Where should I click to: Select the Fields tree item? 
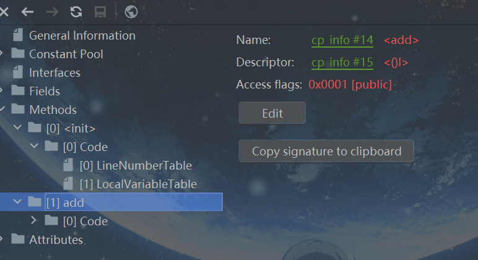(x=45, y=91)
